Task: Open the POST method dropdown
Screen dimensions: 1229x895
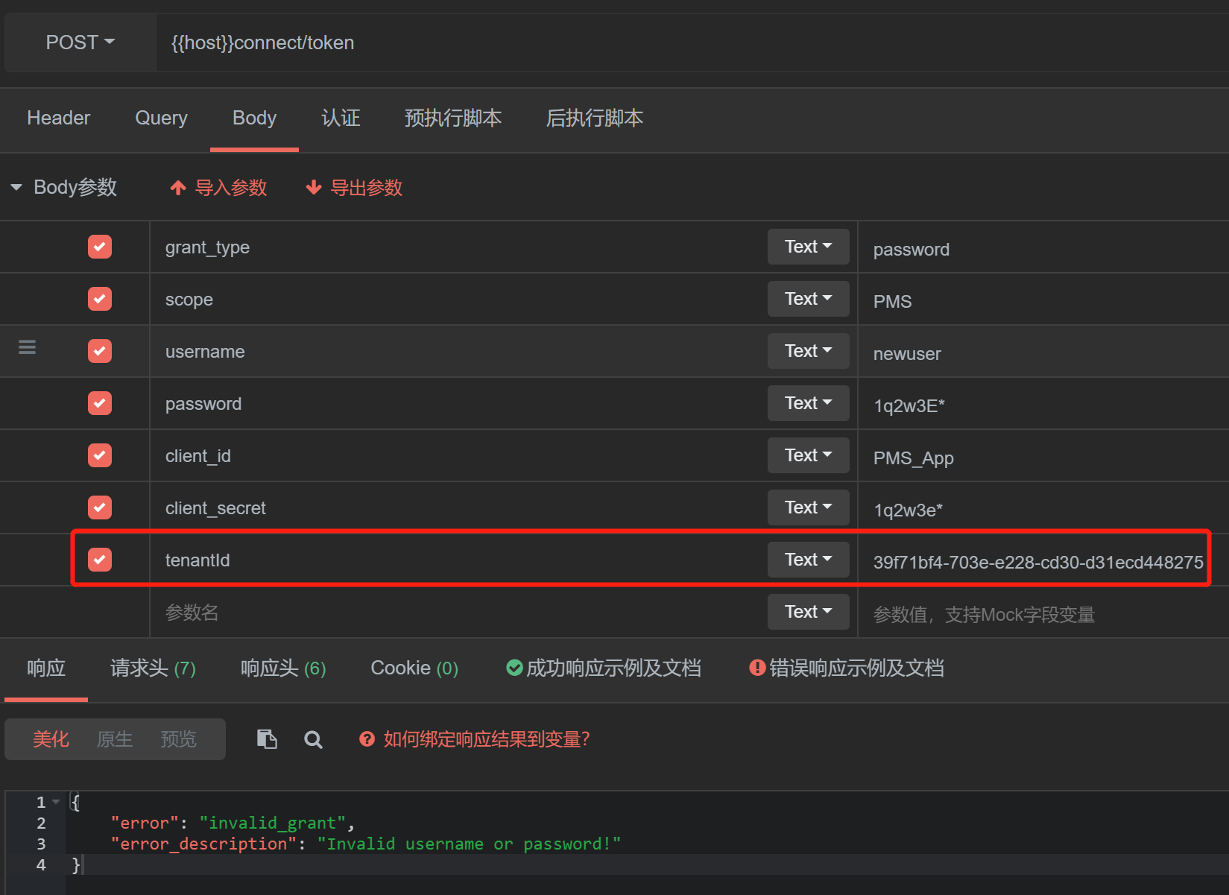Action: pos(78,42)
